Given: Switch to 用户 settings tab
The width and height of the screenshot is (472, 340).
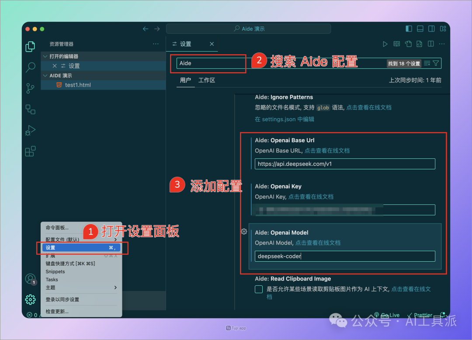Looking at the screenshot, I should pyautogui.click(x=185, y=80).
